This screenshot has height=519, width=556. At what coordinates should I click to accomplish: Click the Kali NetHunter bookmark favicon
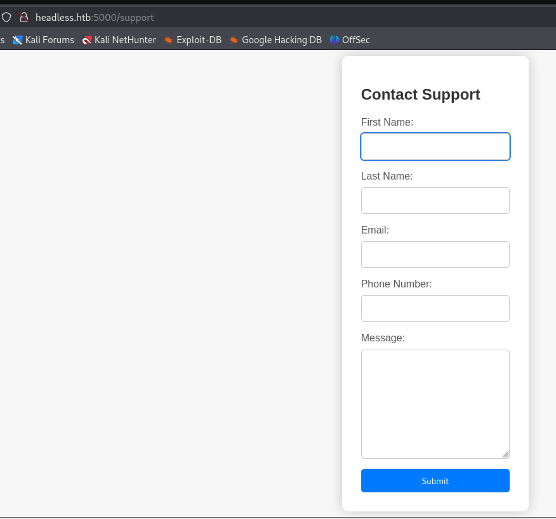(x=86, y=40)
